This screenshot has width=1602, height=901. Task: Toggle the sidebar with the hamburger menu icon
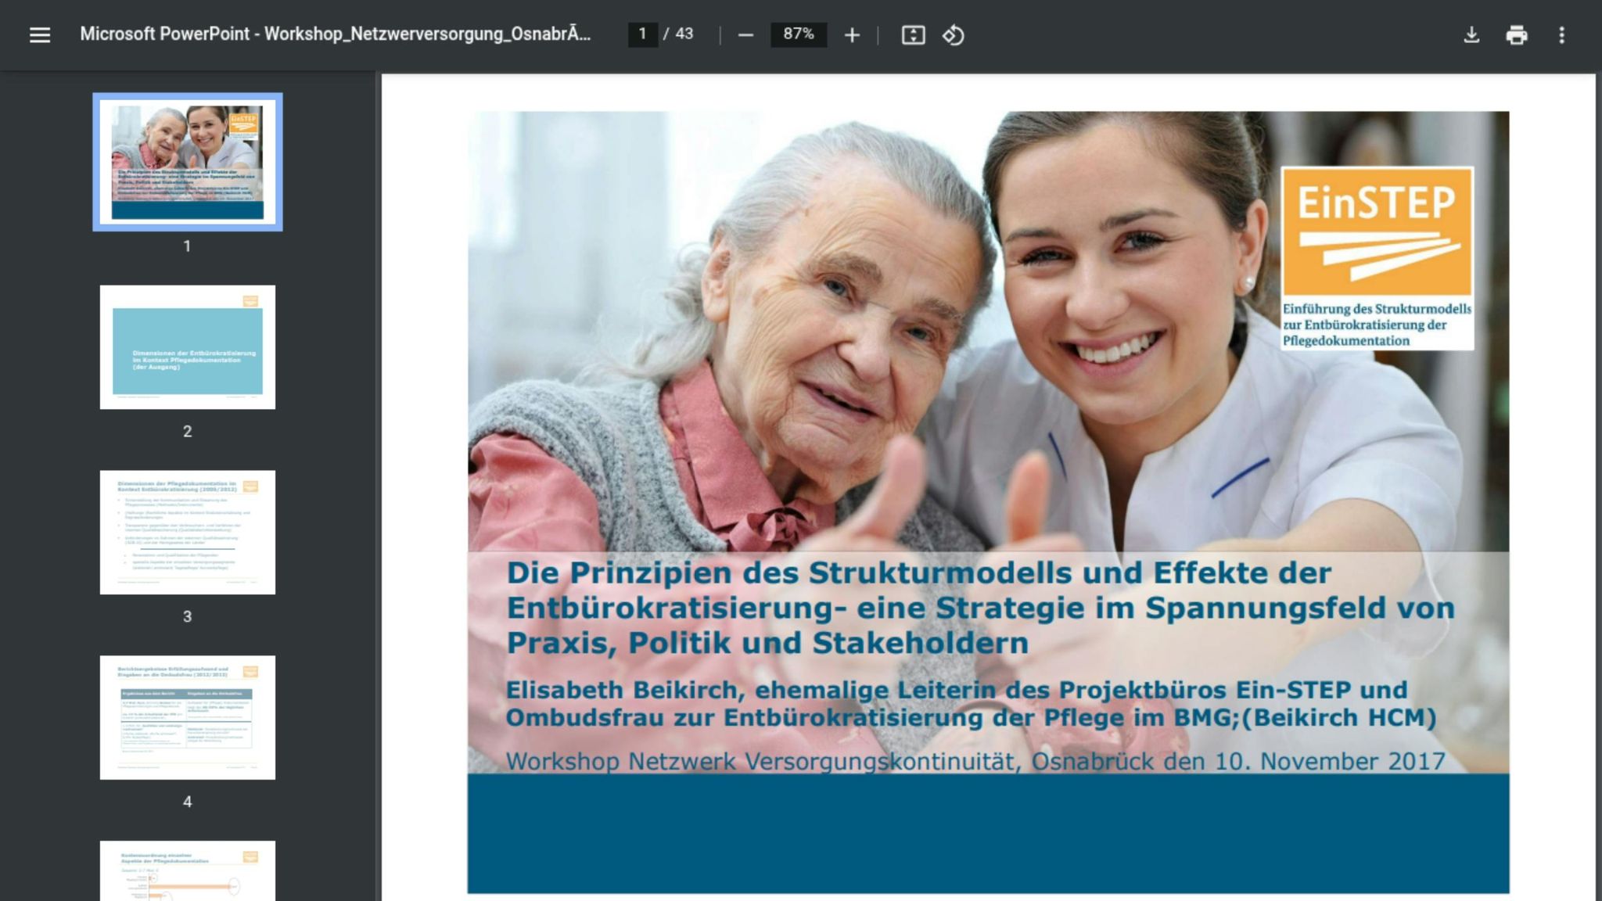39,34
